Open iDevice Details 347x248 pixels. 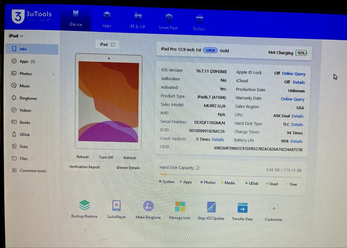click(128, 168)
